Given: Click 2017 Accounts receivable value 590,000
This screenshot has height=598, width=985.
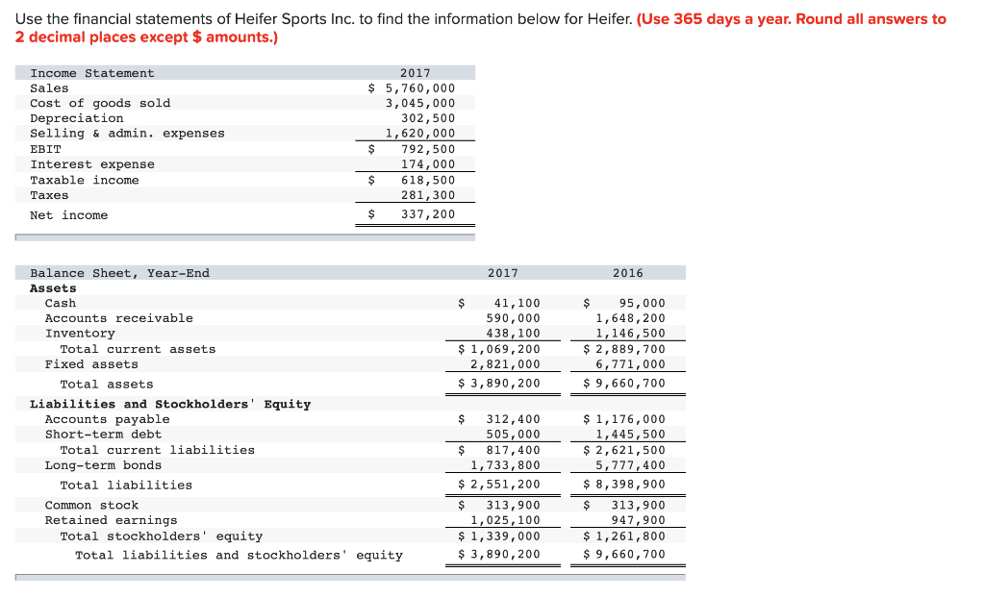Looking at the screenshot, I should click(x=514, y=318).
